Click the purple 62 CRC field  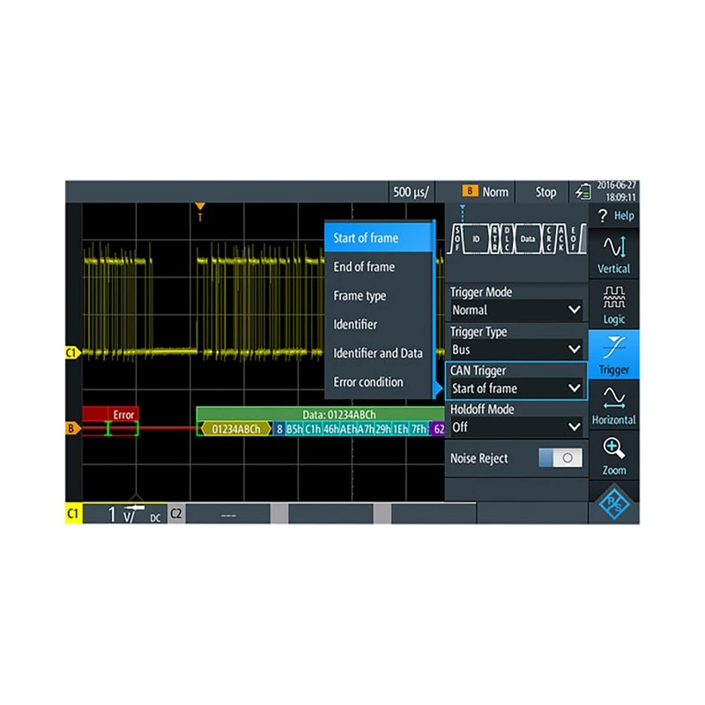click(438, 429)
